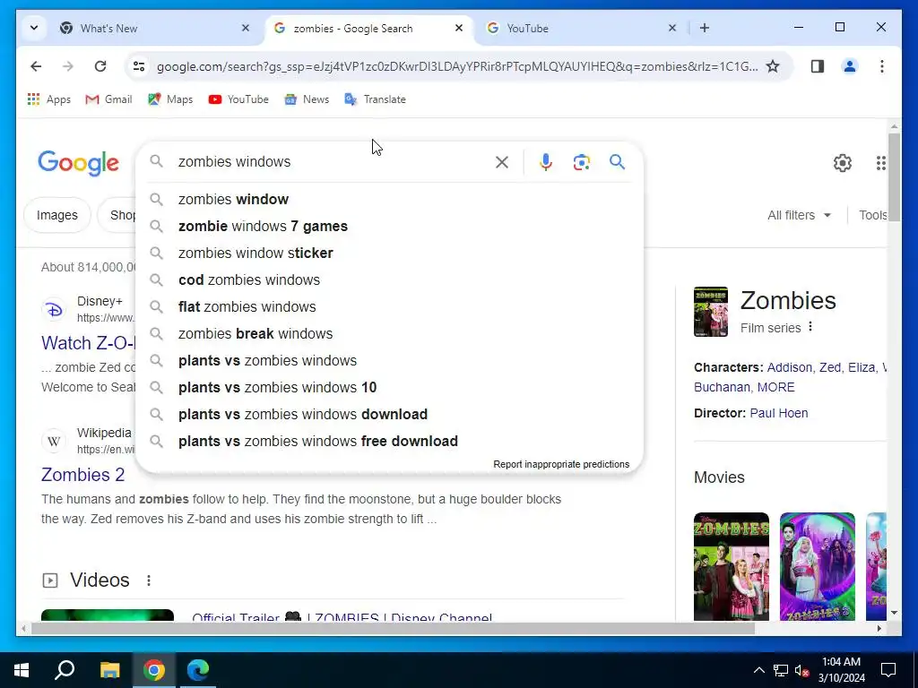Close the What's New tab

[x=246, y=28]
